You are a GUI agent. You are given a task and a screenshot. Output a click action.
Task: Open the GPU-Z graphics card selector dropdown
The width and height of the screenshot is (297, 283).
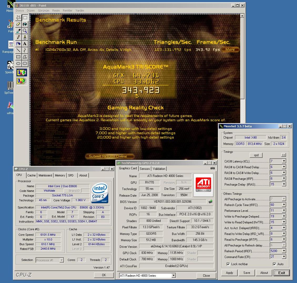[174, 275]
